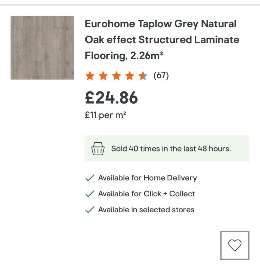Click the fourth orange rating star
This screenshot has height=268, width=260.
click(129, 76)
